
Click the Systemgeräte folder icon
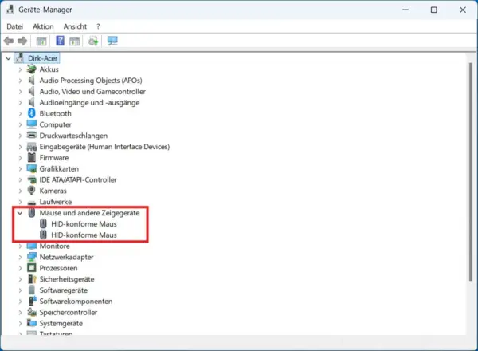tap(32, 323)
